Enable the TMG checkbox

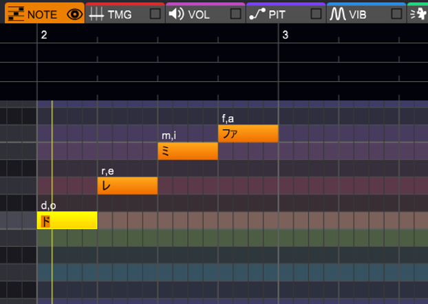(155, 14)
